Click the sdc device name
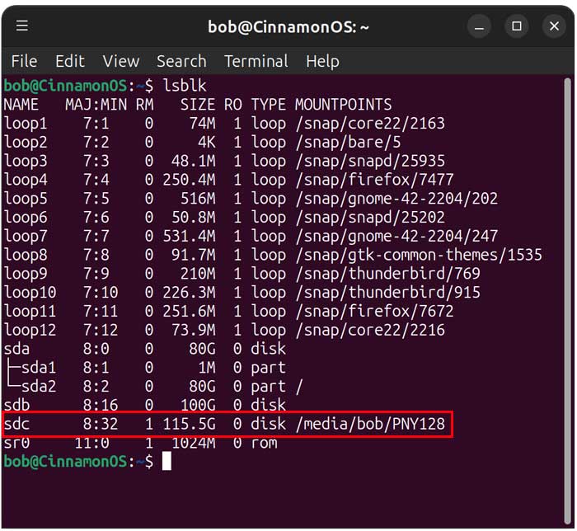The width and height of the screenshot is (577, 531). [x=16, y=425]
